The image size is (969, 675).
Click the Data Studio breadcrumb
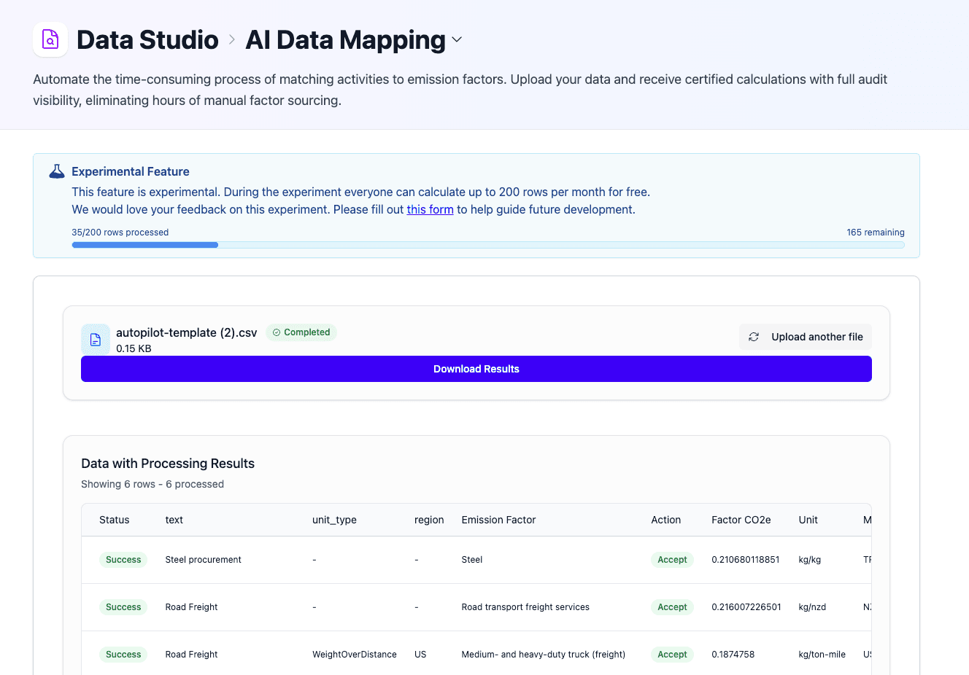(147, 39)
